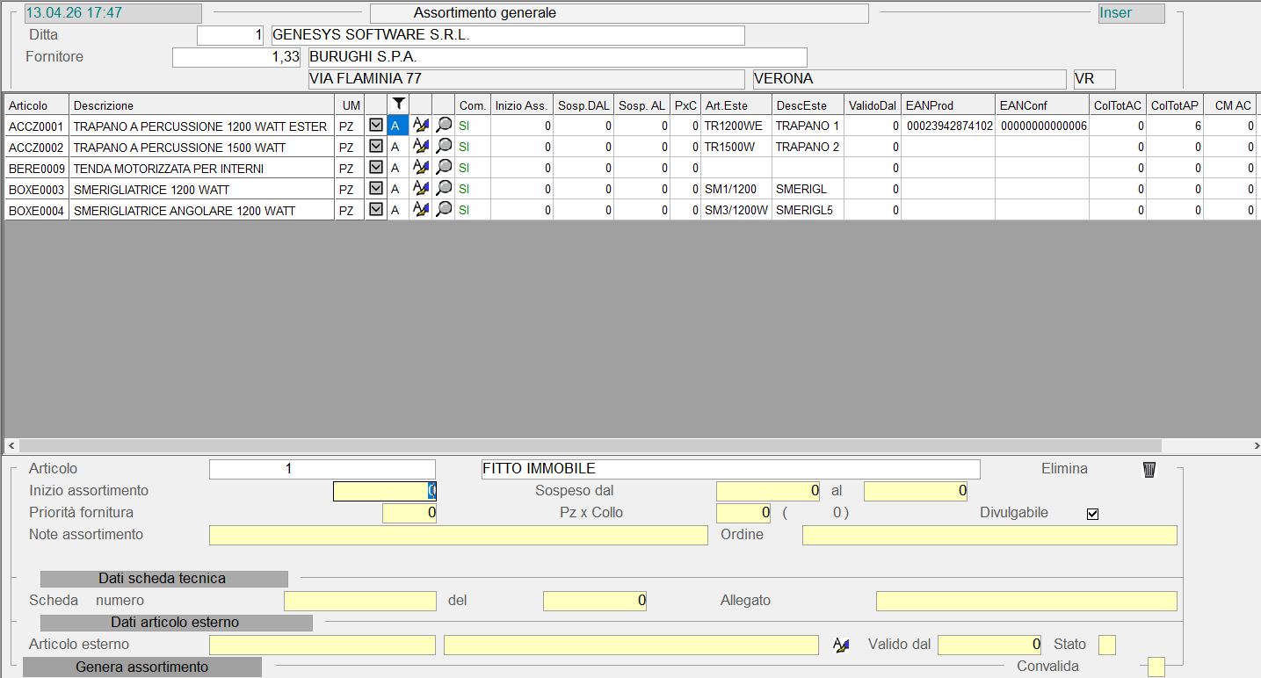
Task: Sort by the Descrizione column header
Action: click(x=202, y=105)
